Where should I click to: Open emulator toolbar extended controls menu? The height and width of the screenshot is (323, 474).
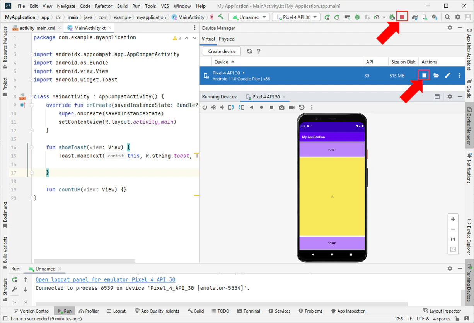[312, 107]
